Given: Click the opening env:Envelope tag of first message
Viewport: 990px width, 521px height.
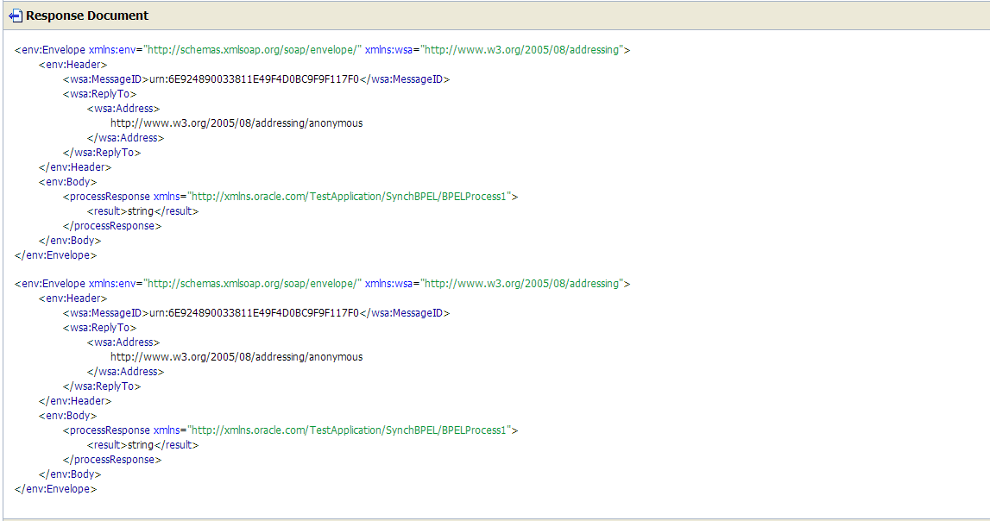Looking at the screenshot, I should click(52, 49).
